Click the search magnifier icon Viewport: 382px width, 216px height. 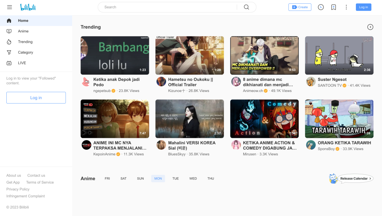pos(246,7)
